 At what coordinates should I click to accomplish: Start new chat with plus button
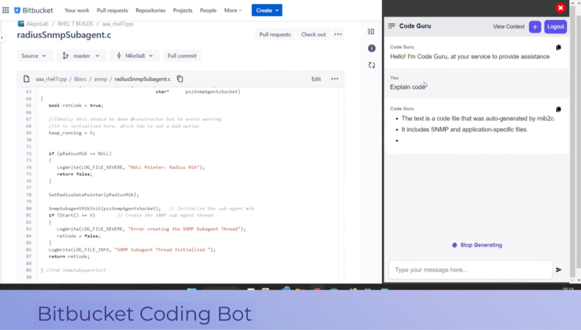535,27
